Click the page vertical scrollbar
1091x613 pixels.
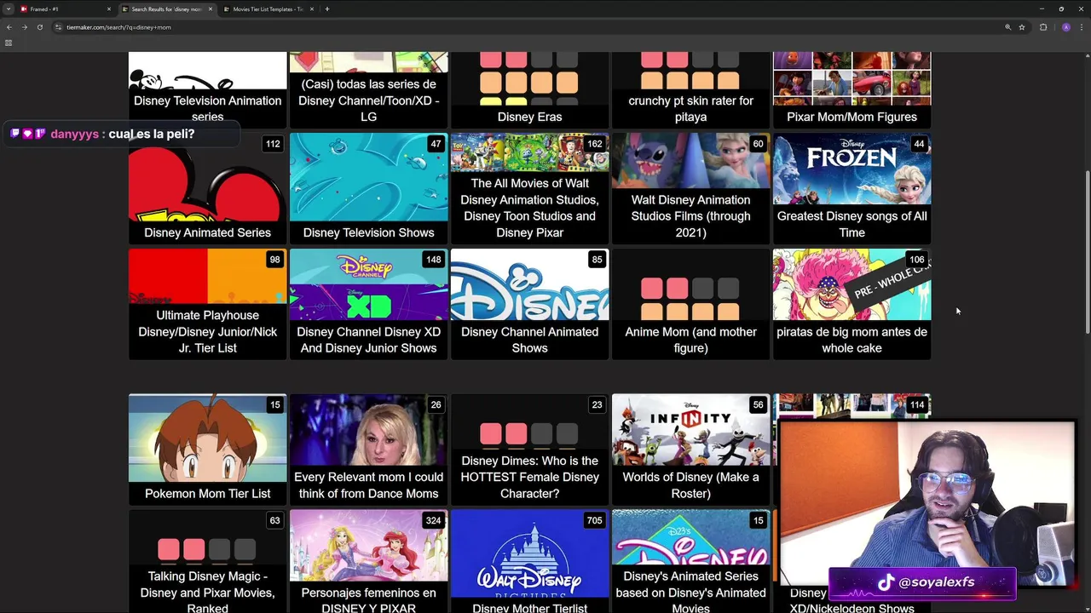(x=1087, y=251)
